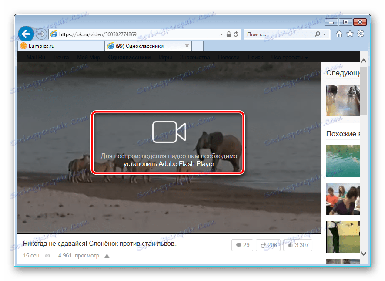Viewport: 385px width, 281px height.
Task: Click the comments icon showing 29 comments
Action: click(x=242, y=245)
